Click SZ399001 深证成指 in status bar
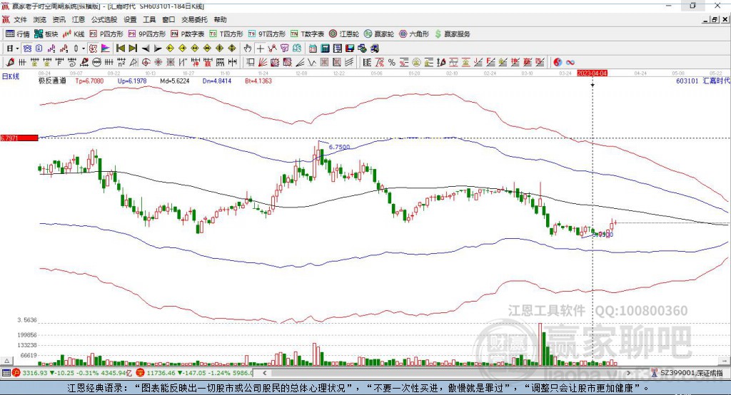 pyautogui.click(x=691, y=373)
